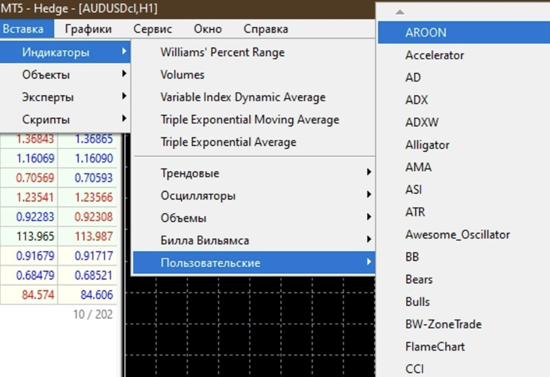Expand the Скрипты submenu
The width and height of the screenshot is (550, 377).
(66, 119)
